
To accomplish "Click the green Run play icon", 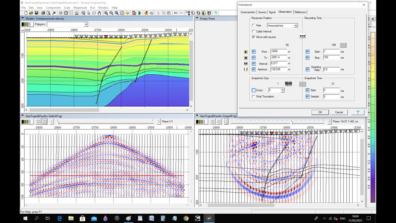I will (140, 13).
